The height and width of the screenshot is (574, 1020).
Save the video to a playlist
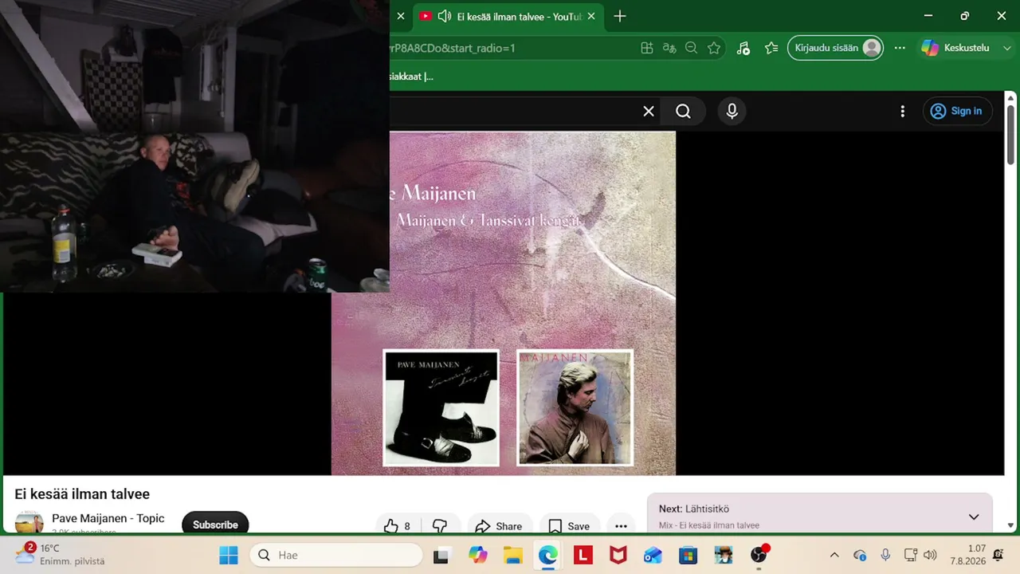(570, 526)
